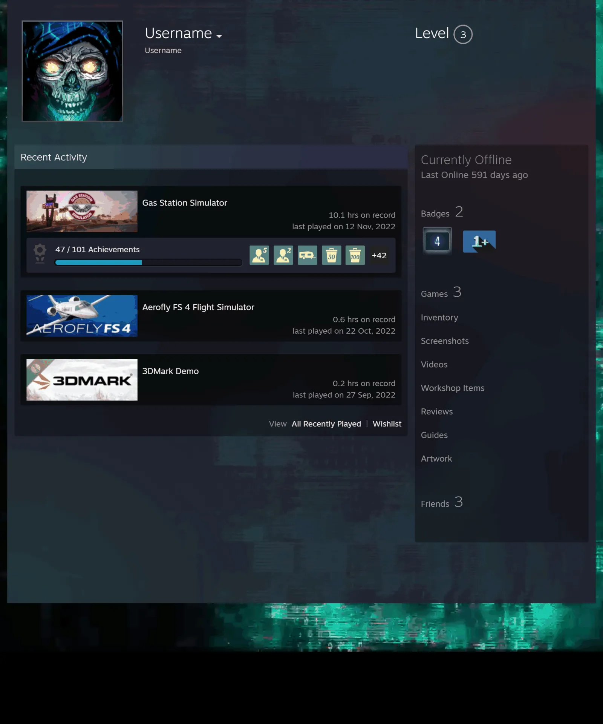The image size is (603, 724).
Task: Click the level 4 badge icon
Action: pos(437,241)
